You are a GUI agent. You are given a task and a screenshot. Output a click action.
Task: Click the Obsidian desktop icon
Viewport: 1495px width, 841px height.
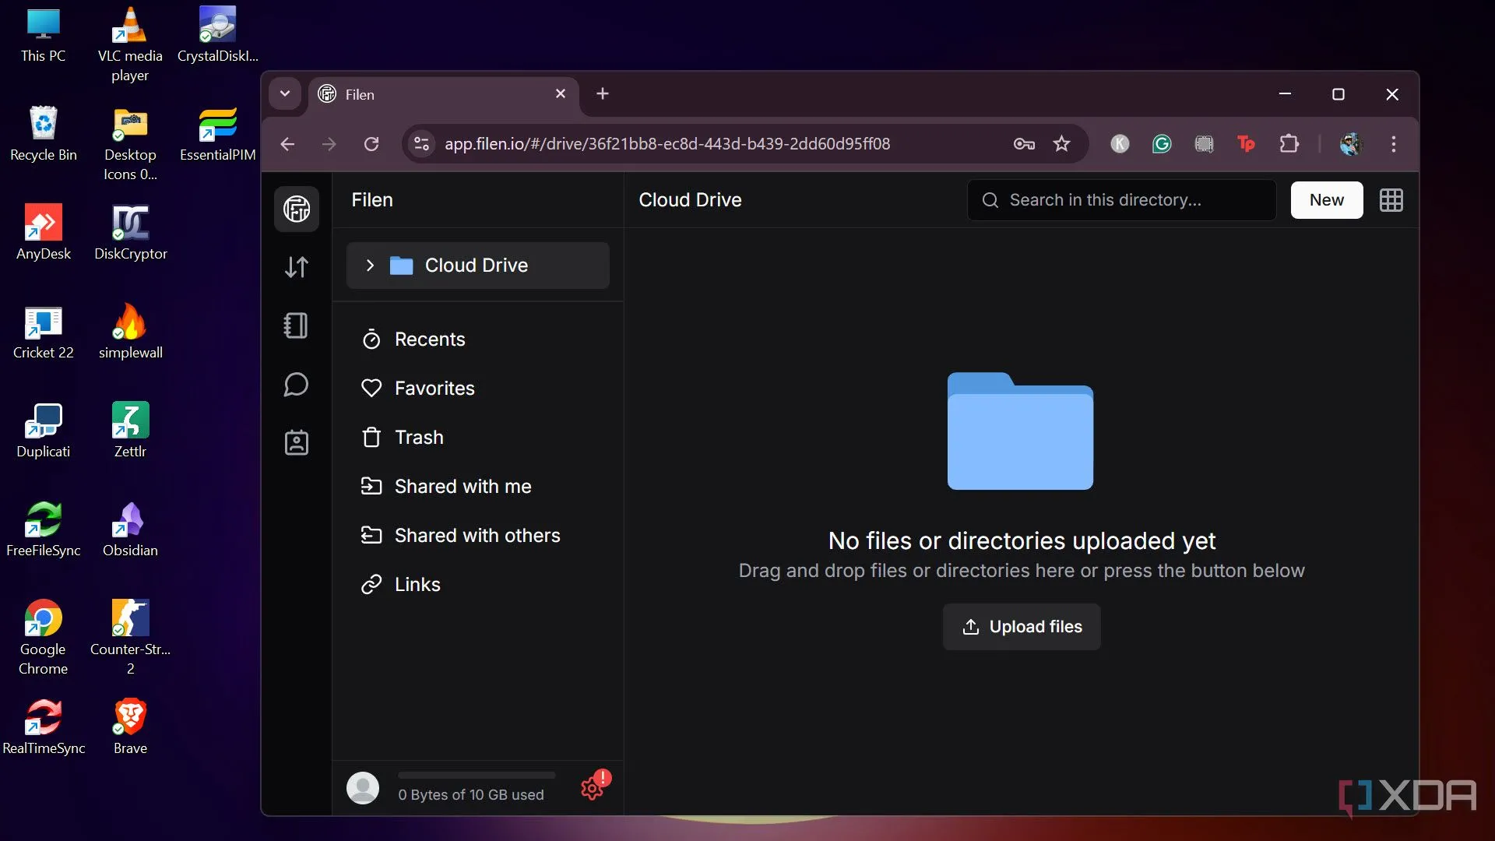pos(130,530)
